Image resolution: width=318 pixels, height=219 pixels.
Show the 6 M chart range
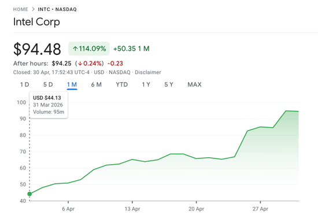pyautogui.click(x=97, y=84)
